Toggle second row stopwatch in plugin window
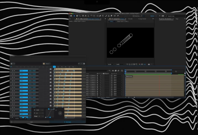Screen dimensions: 198x135 coord(12,74)
